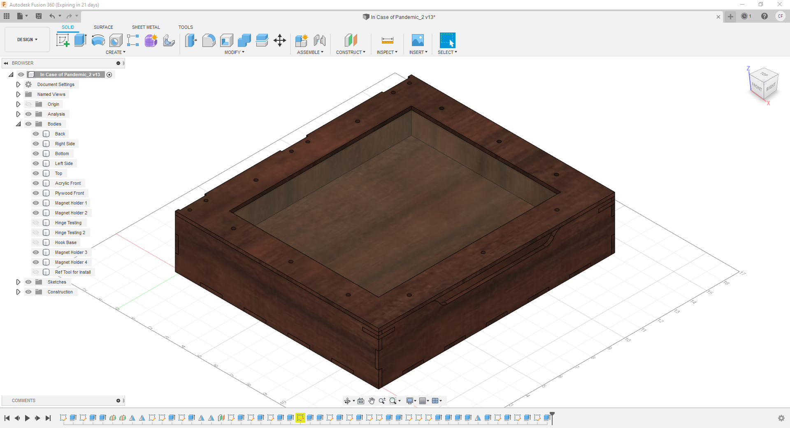The image size is (790, 428).
Task: Select the Press Pull modify tool
Action: (191, 40)
